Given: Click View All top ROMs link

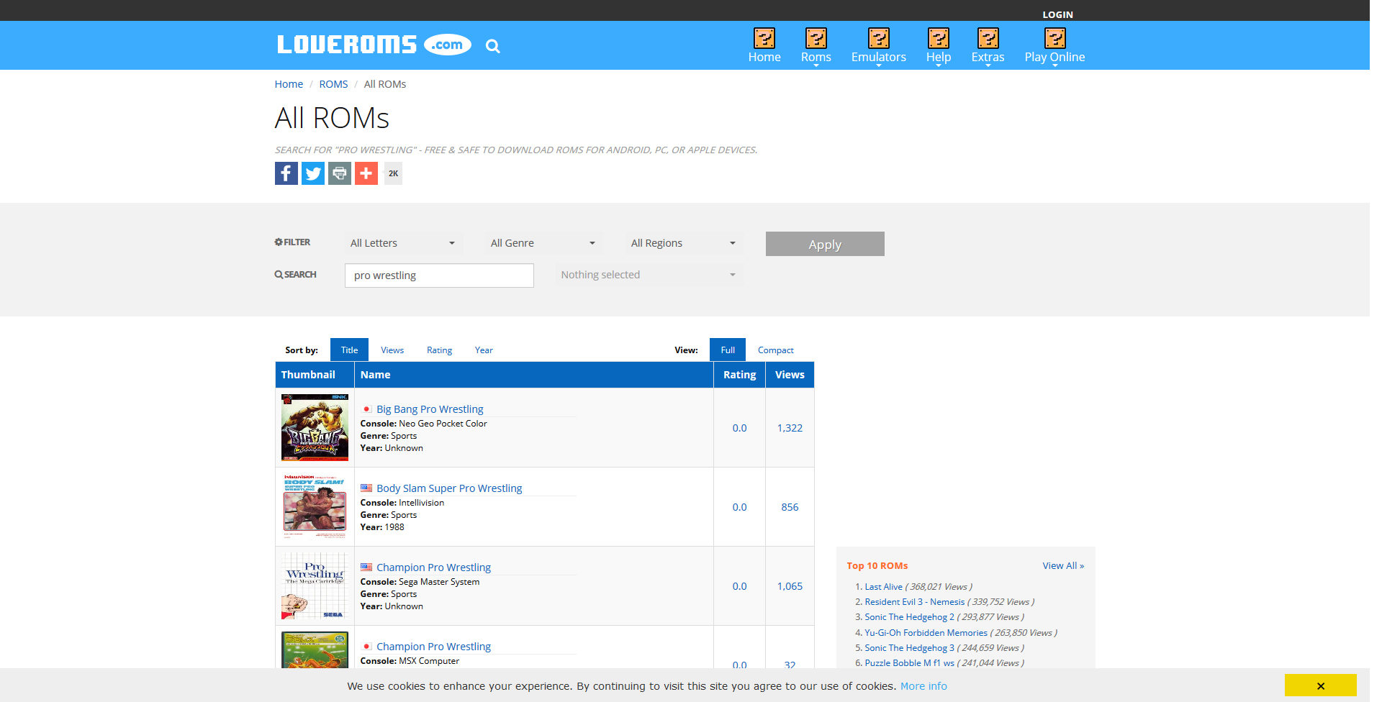Looking at the screenshot, I should coord(1063,566).
